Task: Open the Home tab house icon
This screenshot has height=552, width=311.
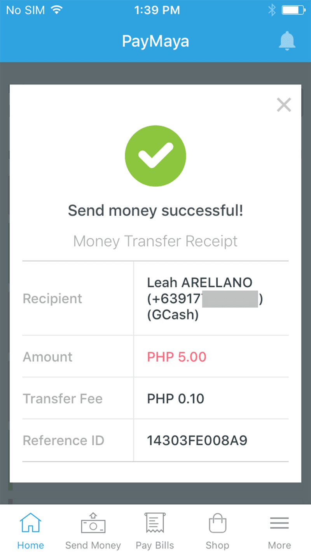Action: click(x=30, y=523)
